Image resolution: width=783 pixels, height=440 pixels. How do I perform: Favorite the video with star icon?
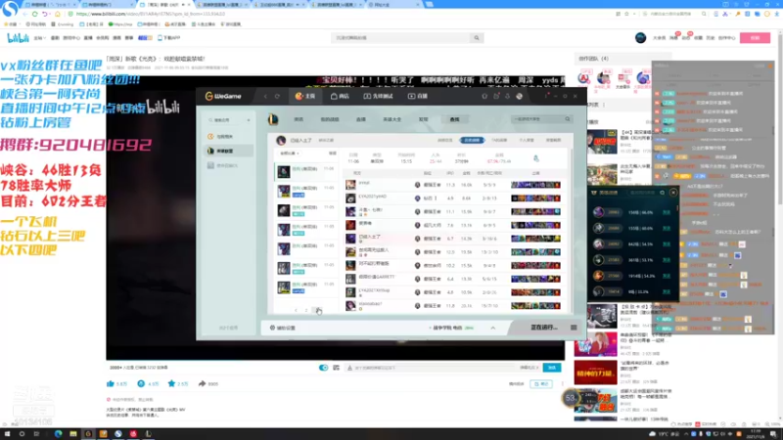(171, 383)
